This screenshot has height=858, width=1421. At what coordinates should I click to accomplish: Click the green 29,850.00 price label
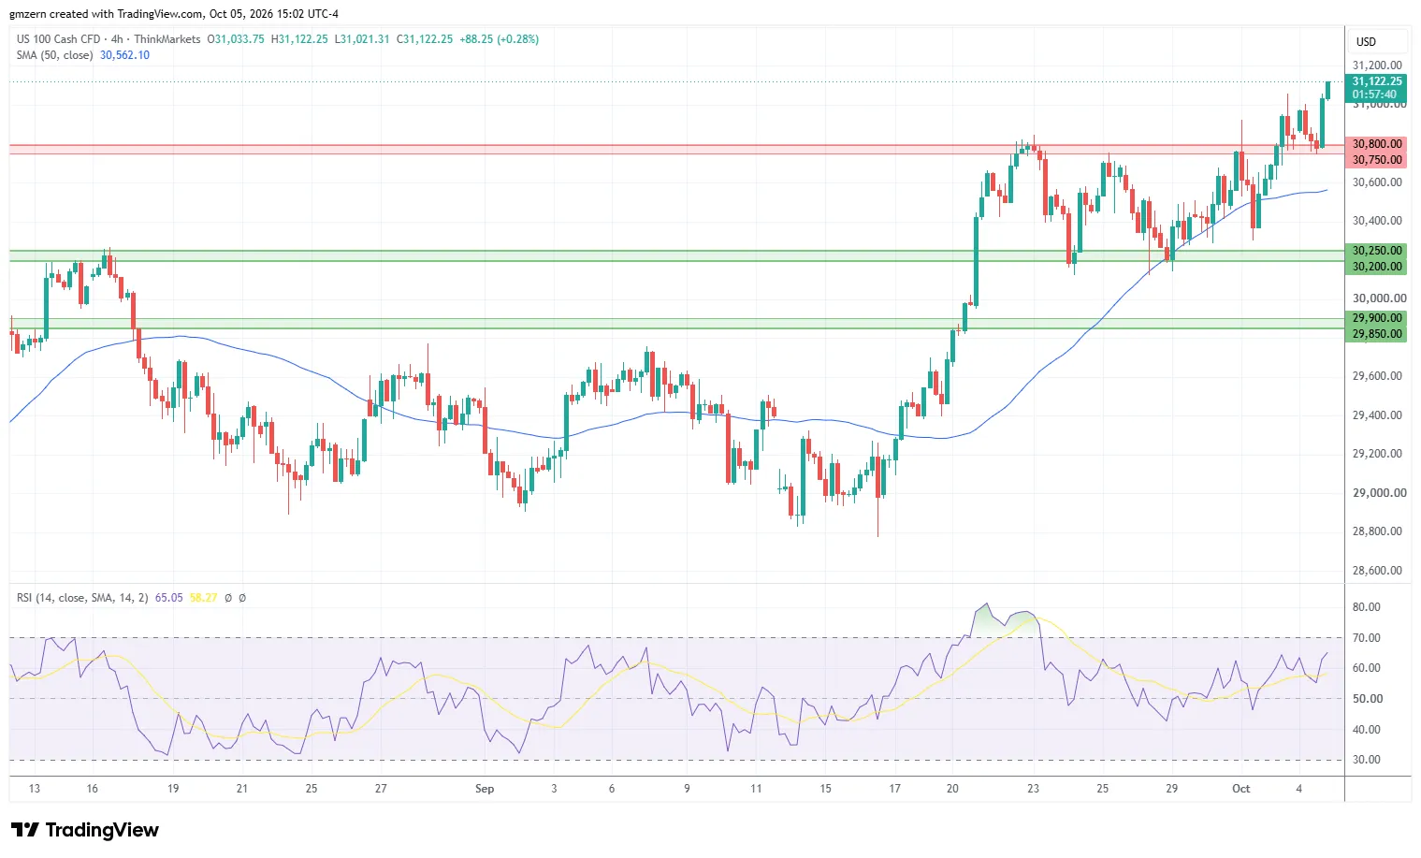coord(1377,334)
